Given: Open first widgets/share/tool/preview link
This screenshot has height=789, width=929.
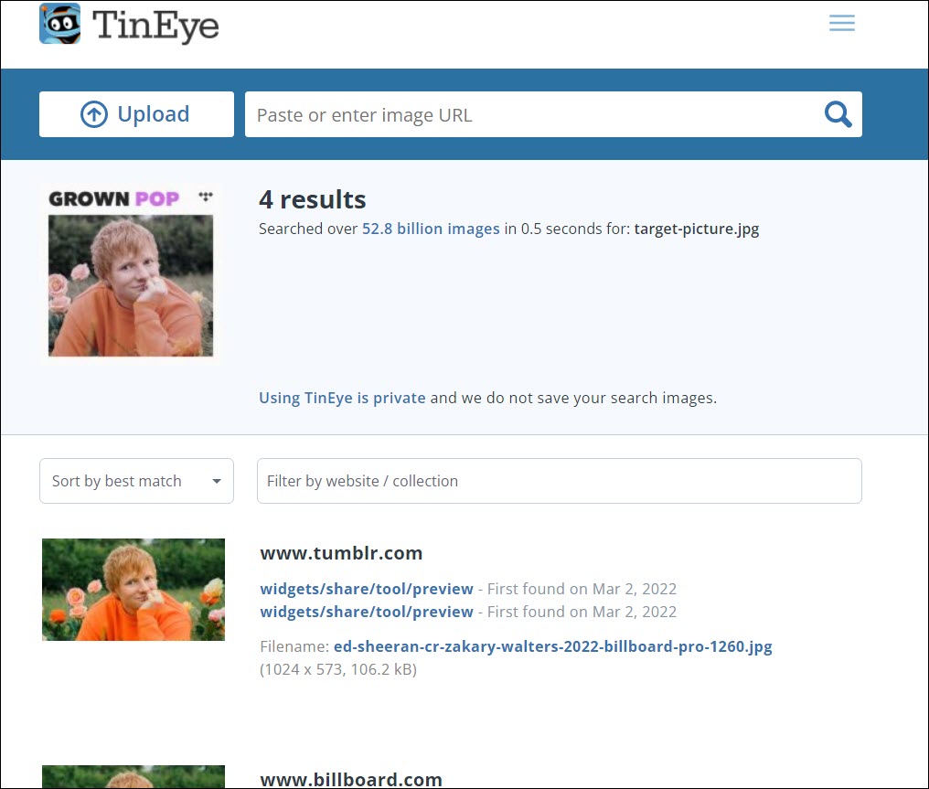Looking at the screenshot, I should (x=367, y=589).
